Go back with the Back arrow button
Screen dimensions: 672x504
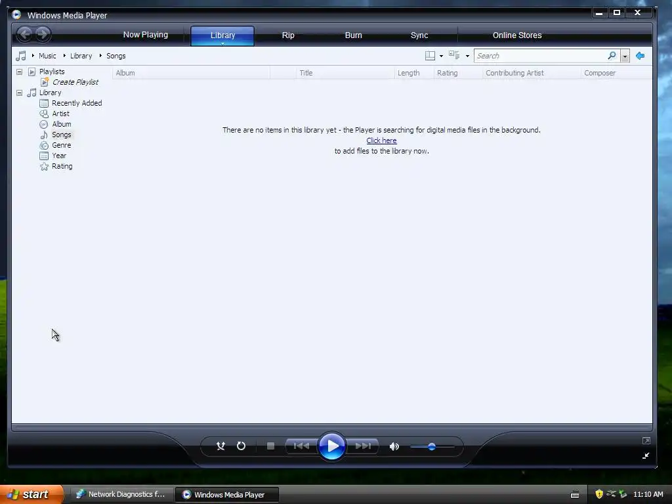[x=25, y=34]
